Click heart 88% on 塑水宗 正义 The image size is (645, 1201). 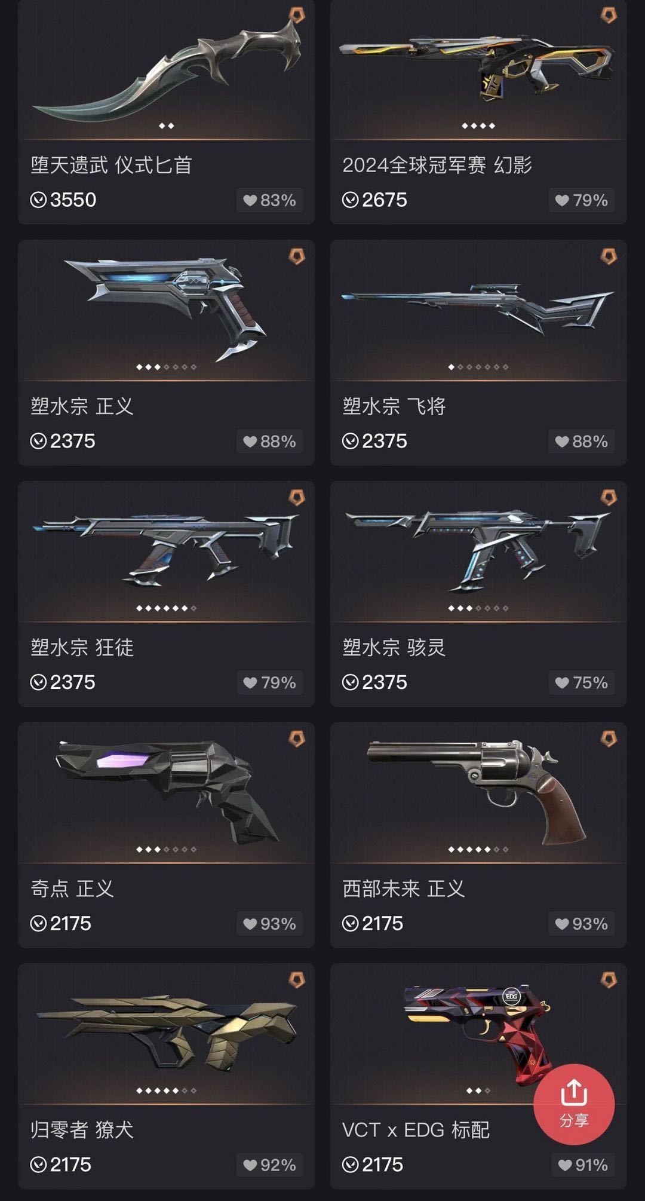point(269,442)
